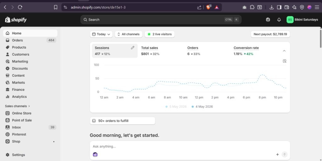The width and height of the screenshot is (322, 161).
Task: Open the All channels dropdown
Action: (x=129, y=34)
